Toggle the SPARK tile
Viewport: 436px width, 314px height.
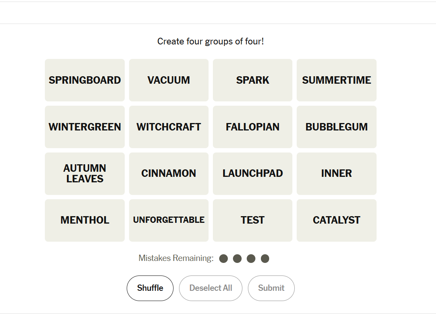[252, 80]
